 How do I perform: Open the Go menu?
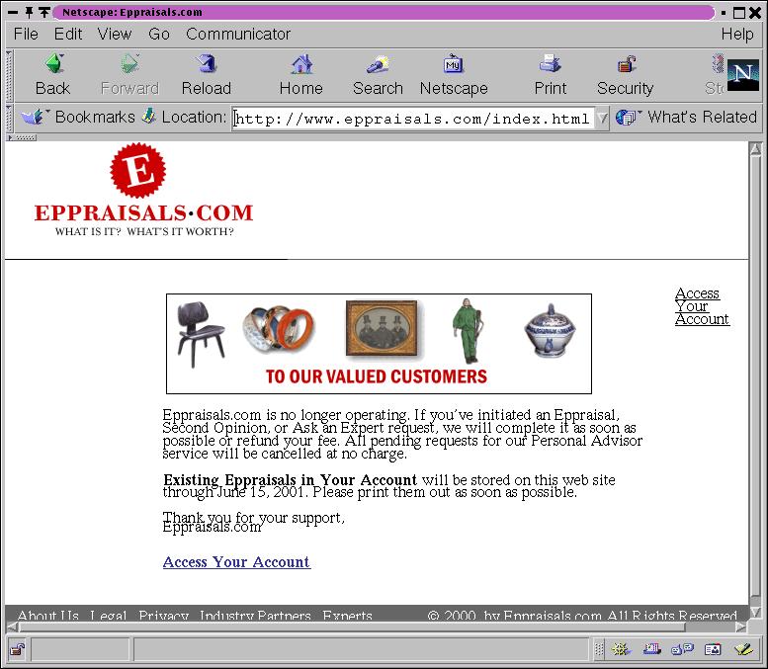(159, 34)
